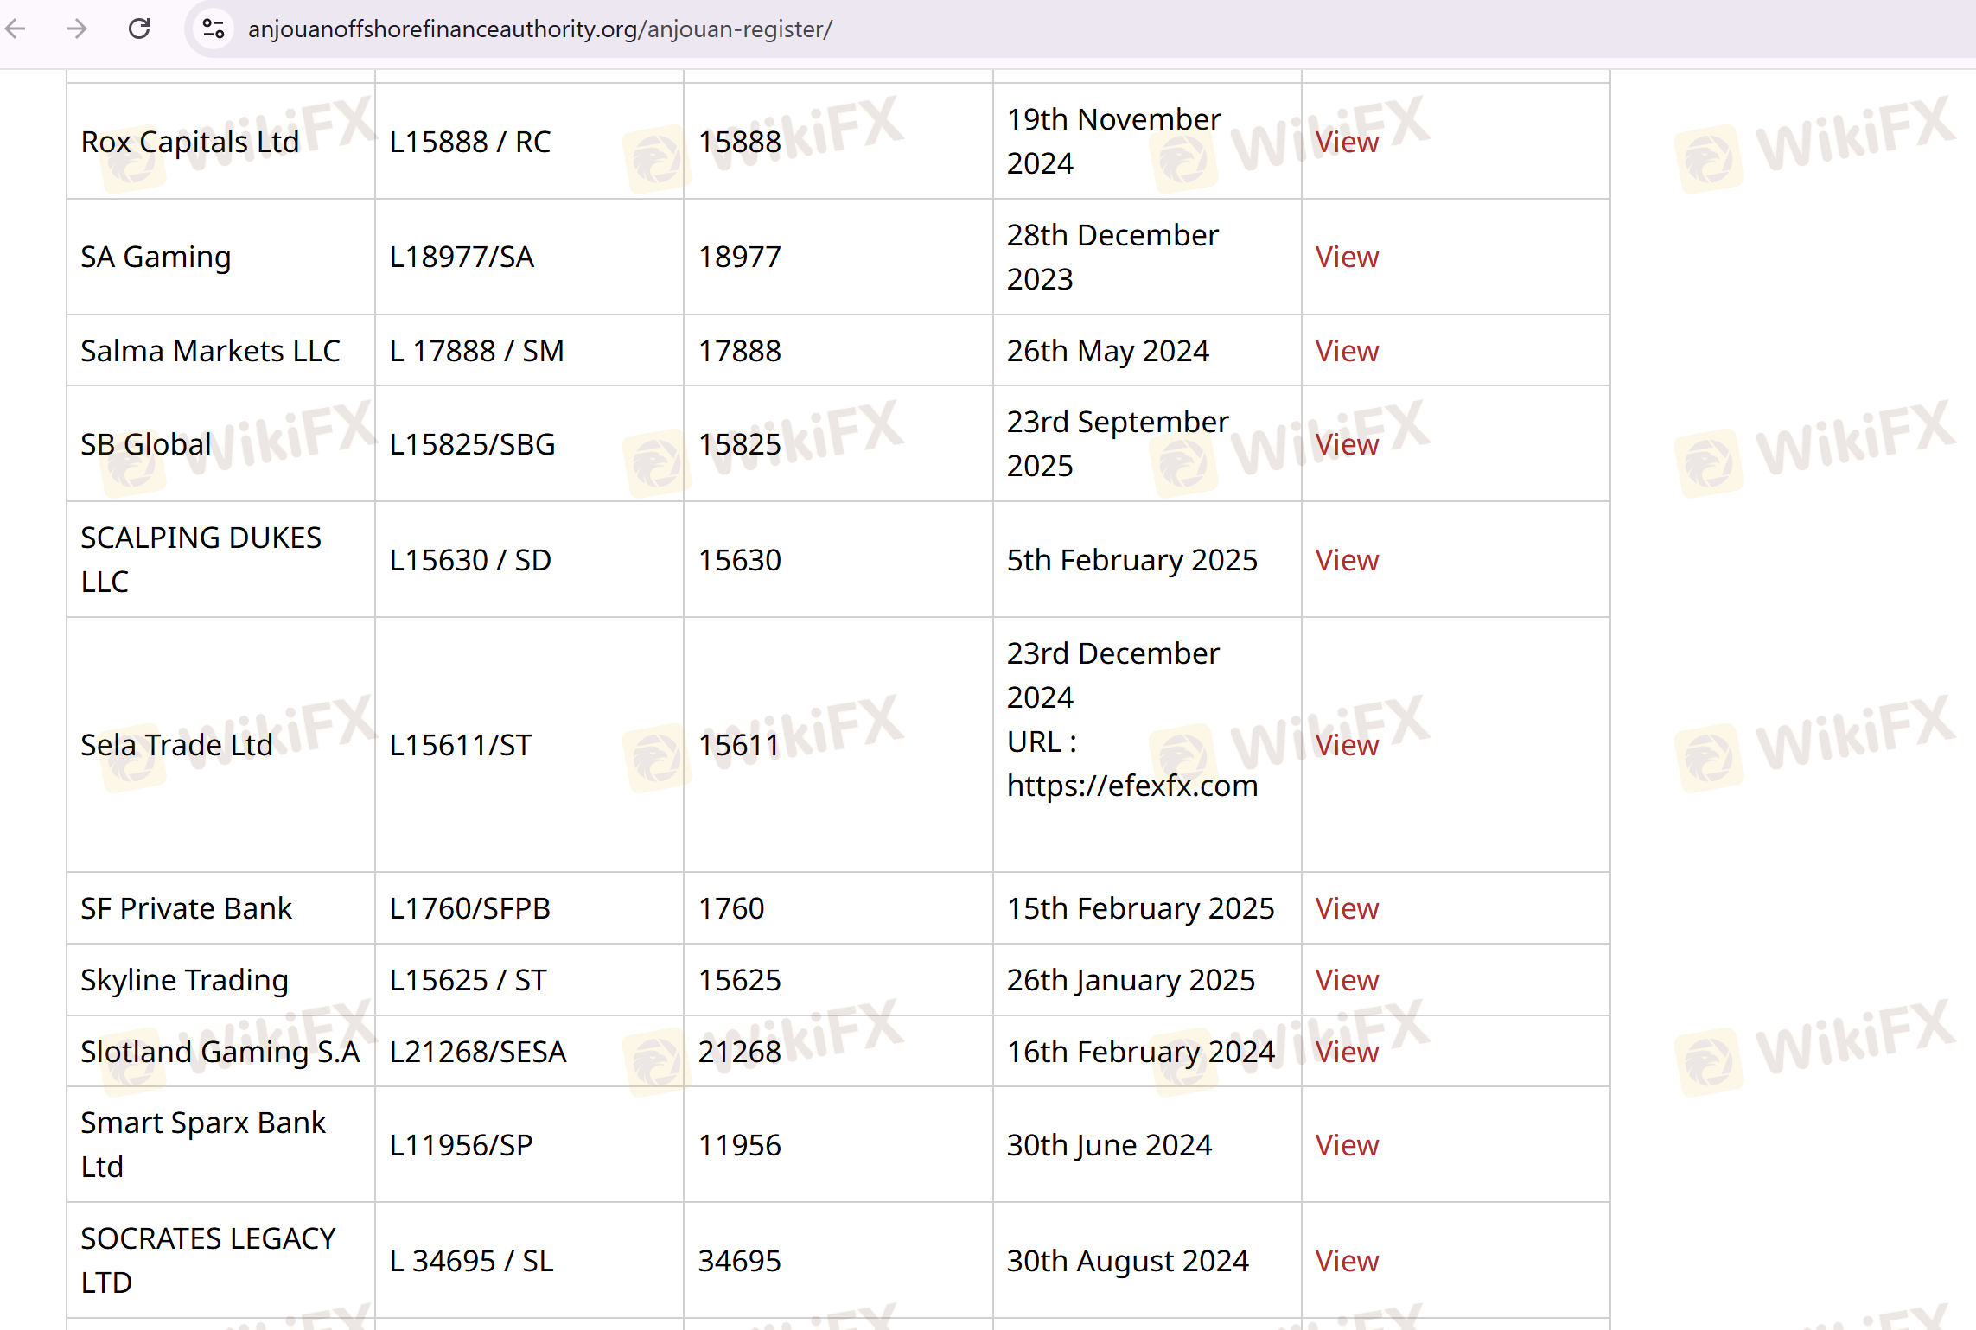Select registration number '34695'
This screenshot has width=1976, height=1330.
pos(740,1261)
